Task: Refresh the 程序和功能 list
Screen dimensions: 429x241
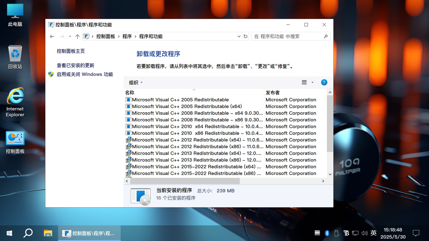Action: [245, 36]
